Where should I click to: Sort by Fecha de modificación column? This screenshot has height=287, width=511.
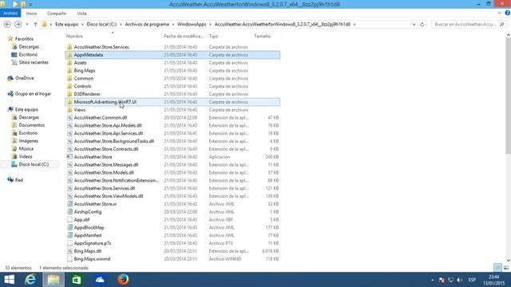(184, 36)
